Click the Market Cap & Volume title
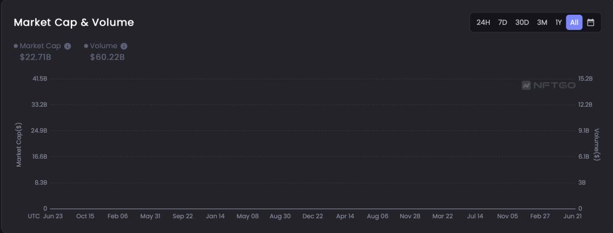Viewport: 613px width, 233px height. point(74,23)
